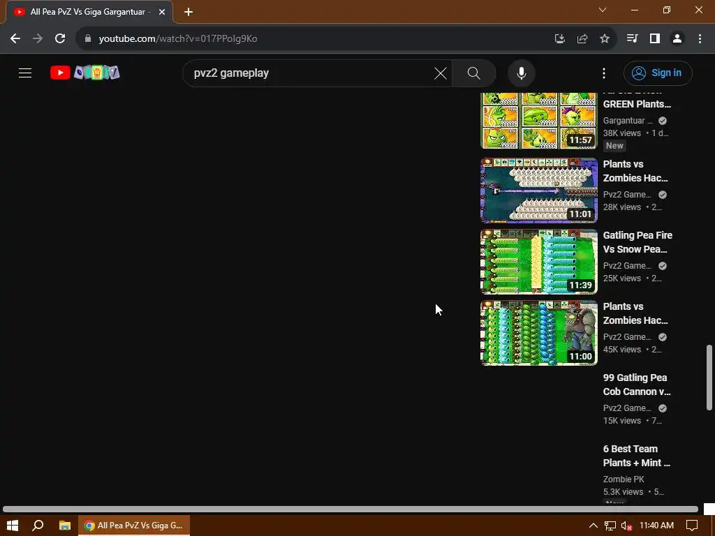715x536 pixels.
Task: Toggle the Chrome side panel
Action: [655, 39]
